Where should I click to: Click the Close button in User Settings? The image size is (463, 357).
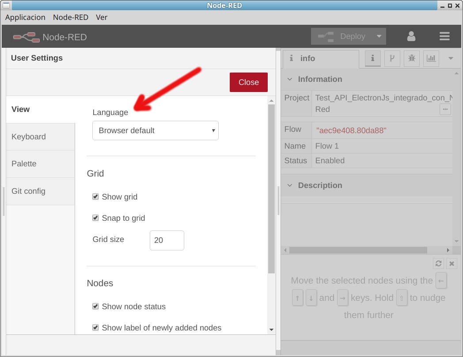pyautogui.click(x=248, y=82)
